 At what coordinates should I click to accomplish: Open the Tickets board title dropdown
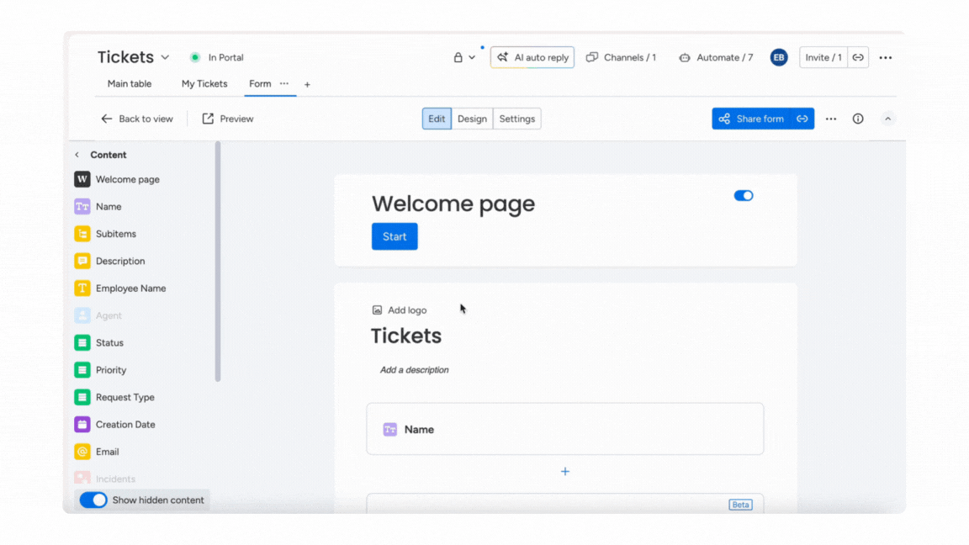tap(165, 57)
